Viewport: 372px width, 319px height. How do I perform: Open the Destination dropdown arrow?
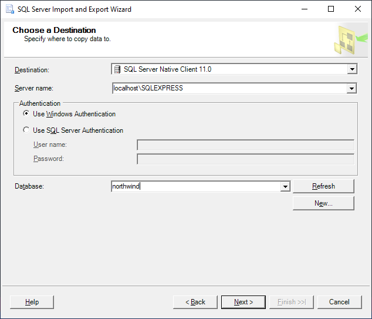point(352,69)
